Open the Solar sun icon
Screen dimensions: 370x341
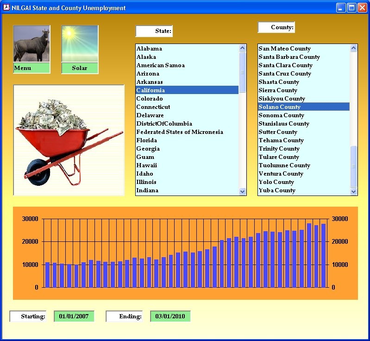click(x=80, y=44)
